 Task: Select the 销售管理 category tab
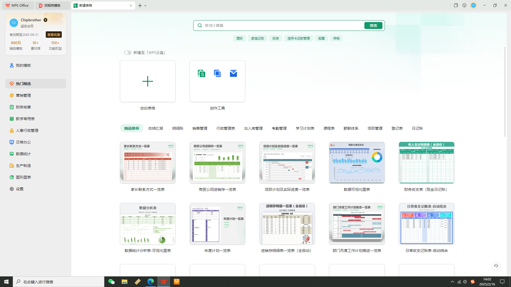(x=200, y=128)
